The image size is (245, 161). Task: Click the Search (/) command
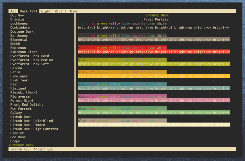pos(20,149)
